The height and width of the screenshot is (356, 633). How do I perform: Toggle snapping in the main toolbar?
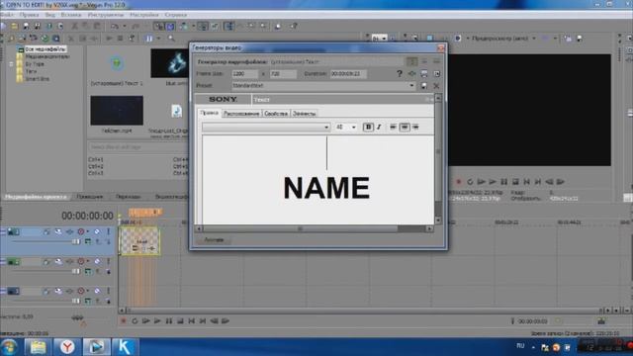click(159, 27)
